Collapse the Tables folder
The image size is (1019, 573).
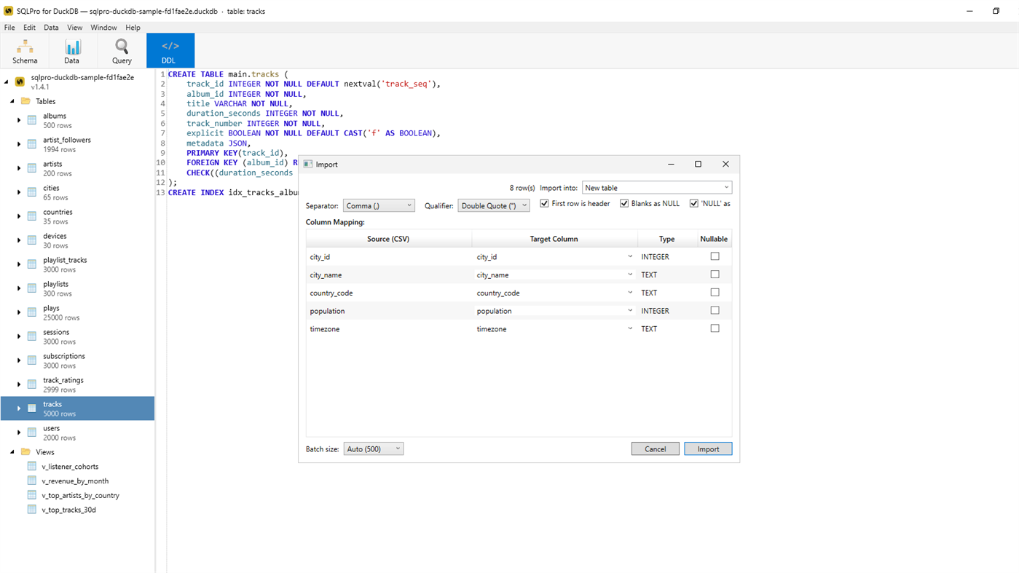coord(12,101)
